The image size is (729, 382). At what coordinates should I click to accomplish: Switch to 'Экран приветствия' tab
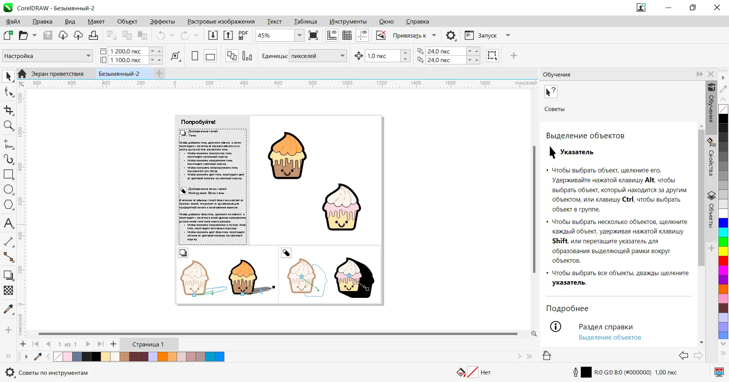point(57,74)
